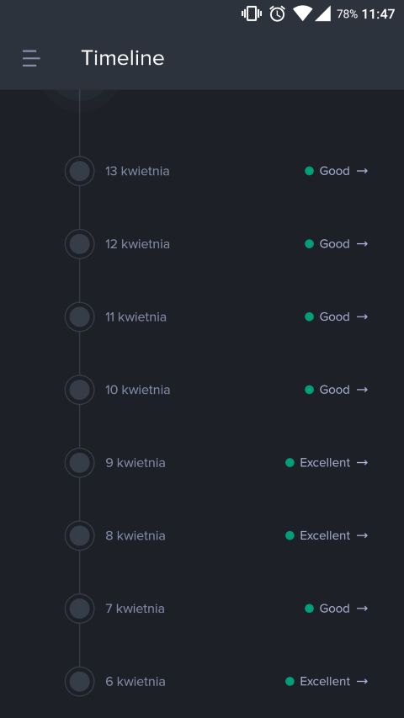The image size is (404, 718).
Task: Select the 8 kwietnia timeline circle marker
Action: tap(80, 535)
